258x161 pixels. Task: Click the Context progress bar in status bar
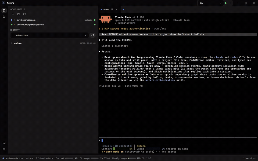point(69,158)
